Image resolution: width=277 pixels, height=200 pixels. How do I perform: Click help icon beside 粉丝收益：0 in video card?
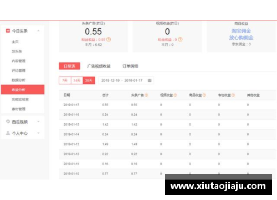click(x=180, y=39)
